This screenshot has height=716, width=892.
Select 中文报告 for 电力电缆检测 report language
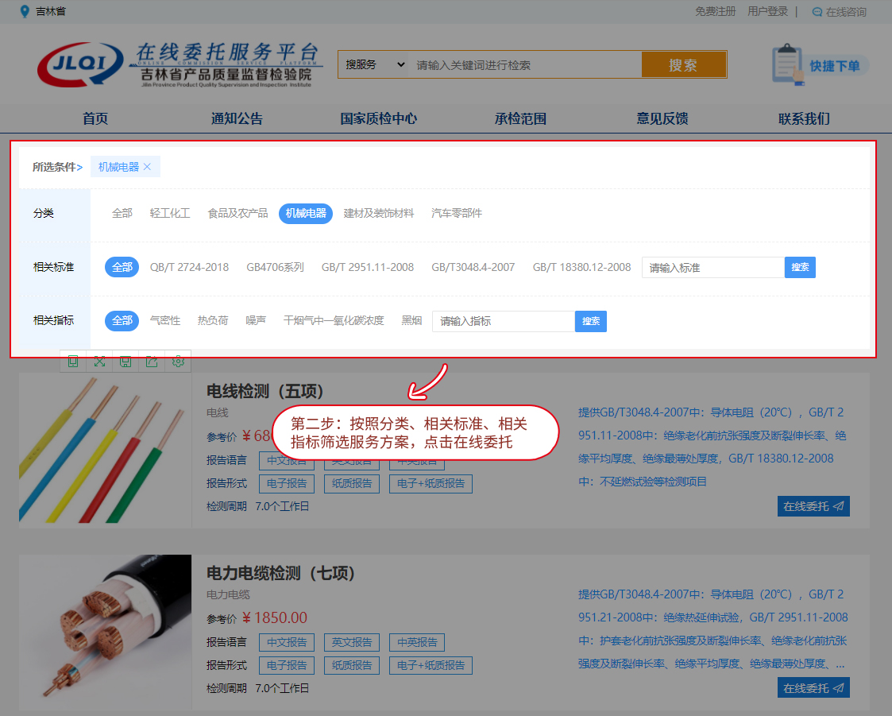(x=286, y=642)
